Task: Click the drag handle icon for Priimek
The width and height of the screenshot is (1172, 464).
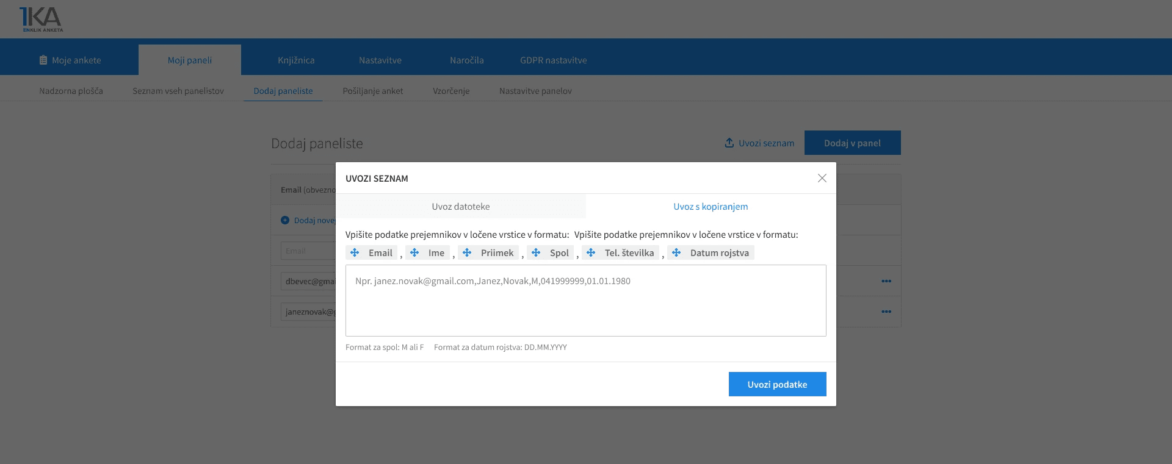Action: [x=467, y=252]
